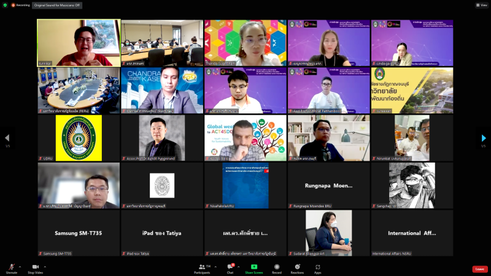Open the Participants panel
This screenshot has height=276, width=491.
point(202,268)
